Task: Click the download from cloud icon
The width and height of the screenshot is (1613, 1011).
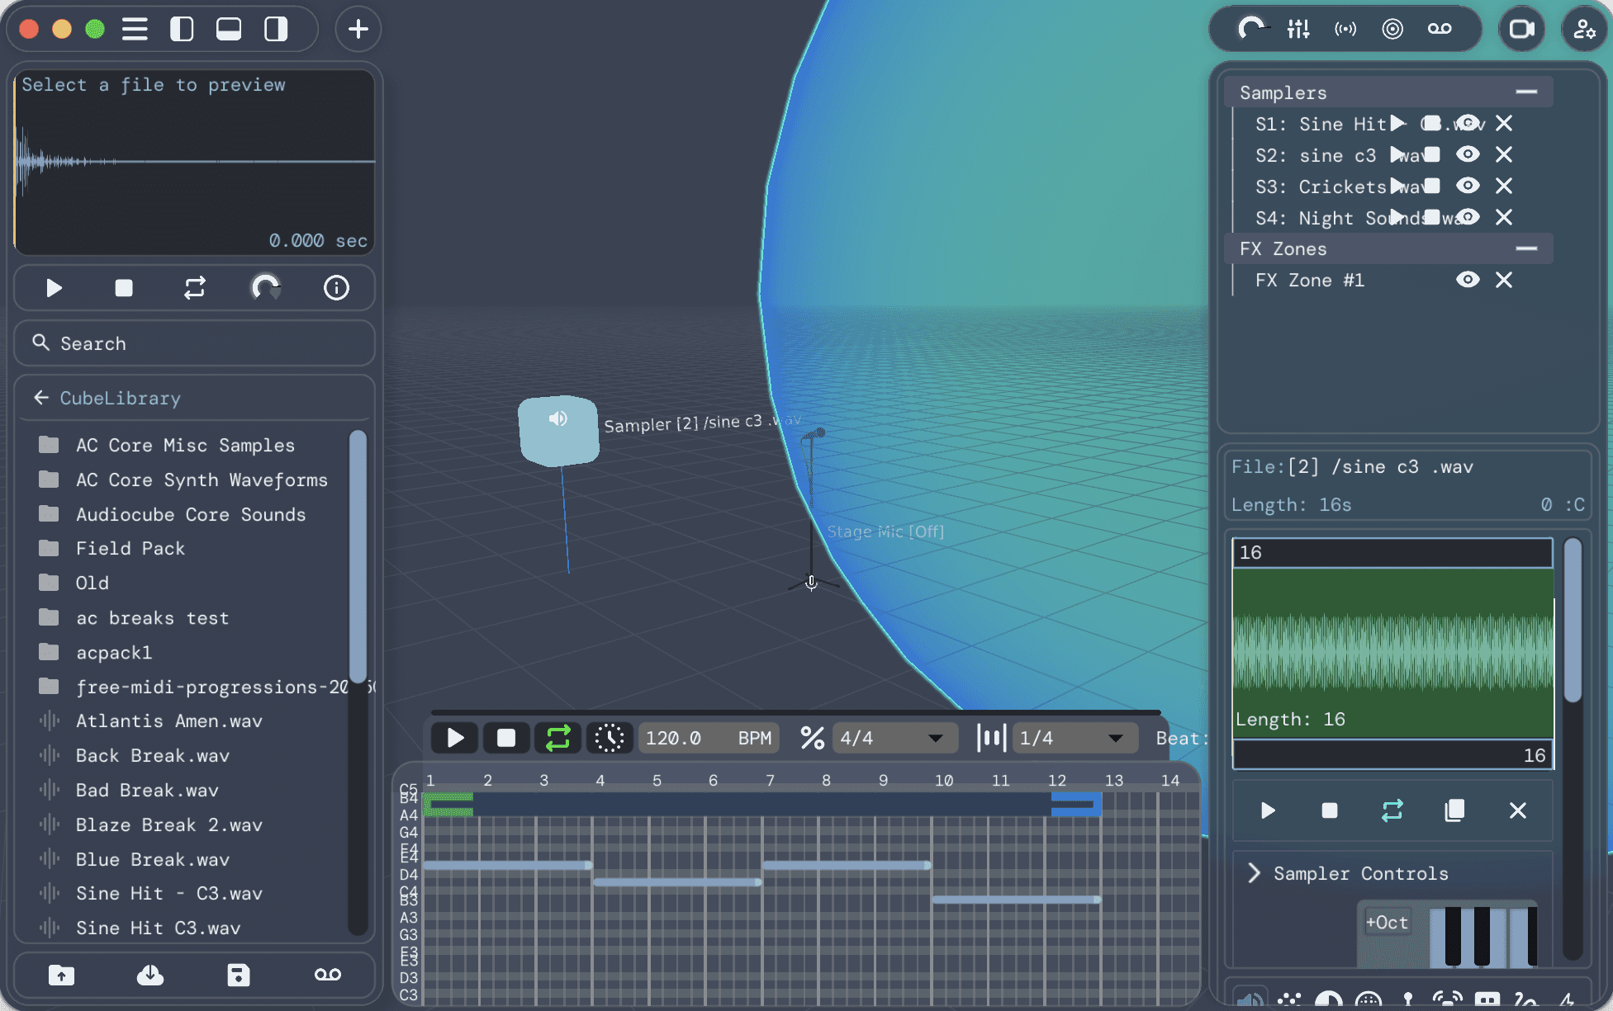Action: coord(149,976)
